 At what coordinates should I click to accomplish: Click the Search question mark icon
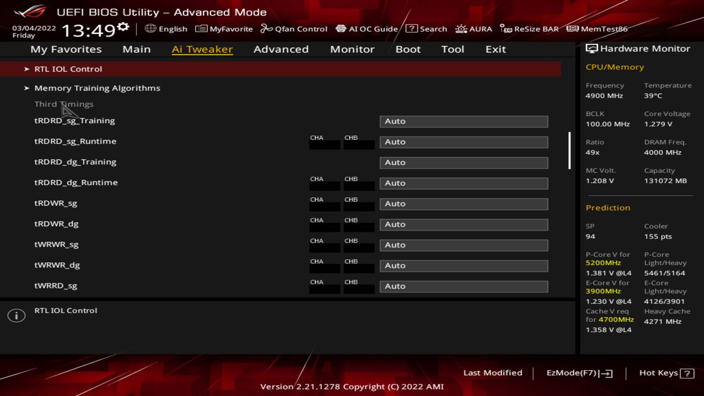click(411, 29)
